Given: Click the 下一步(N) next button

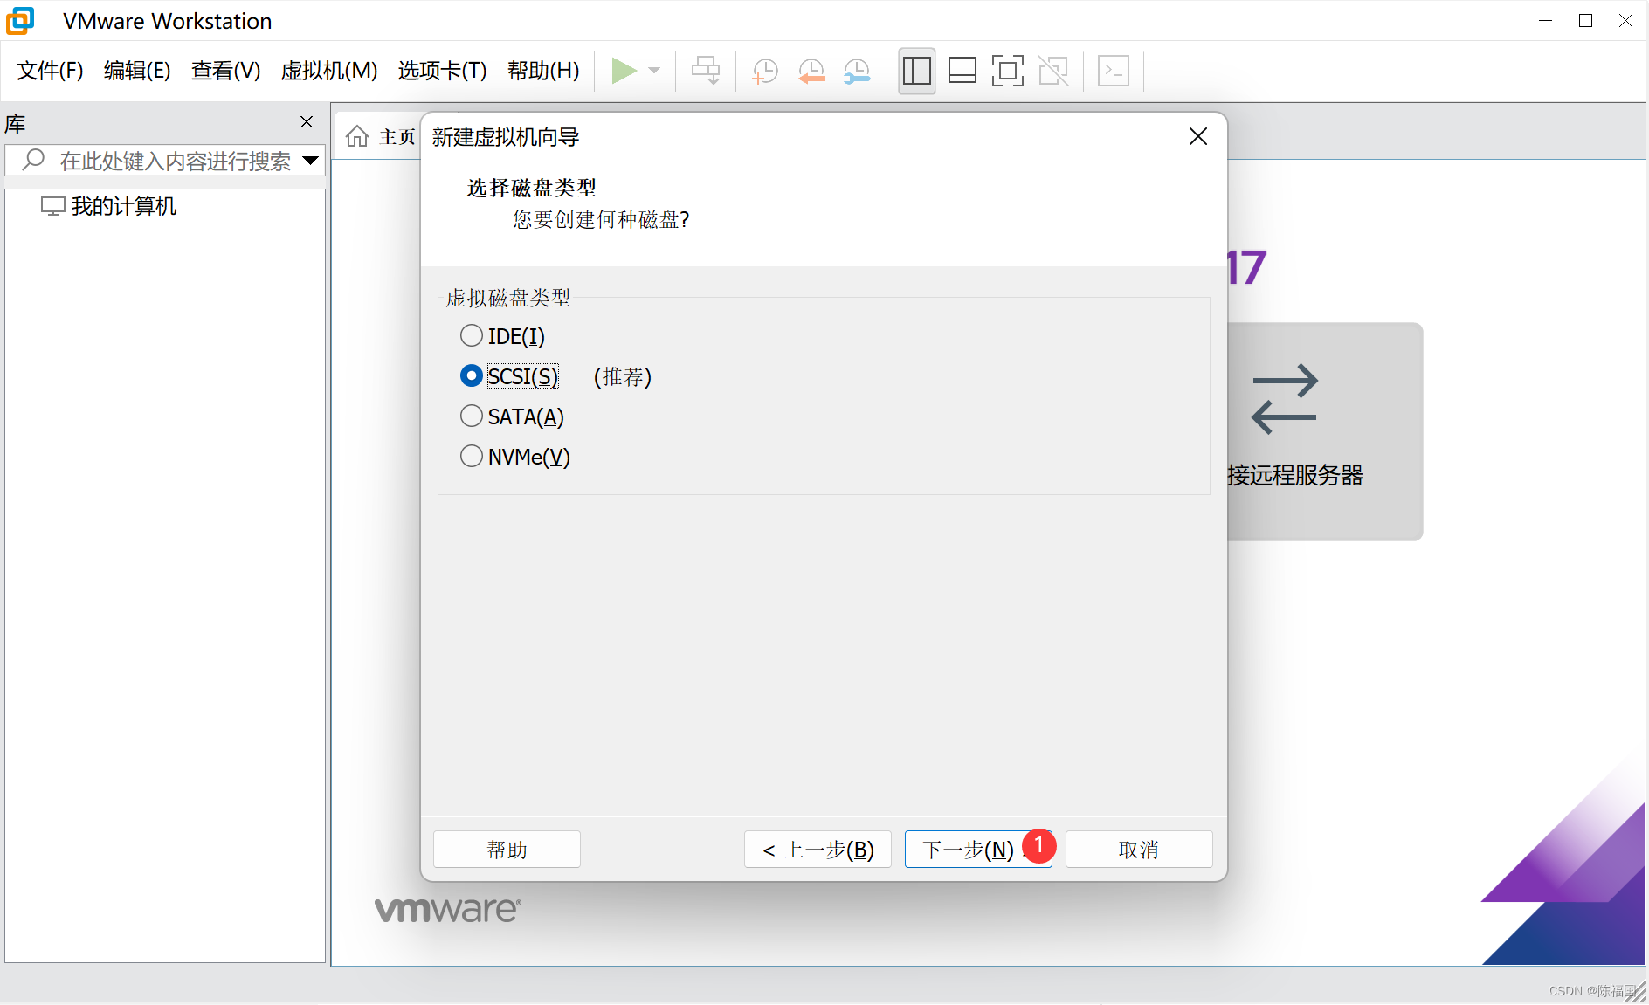Looking at the screenshot, I should (x=978, y=850).
